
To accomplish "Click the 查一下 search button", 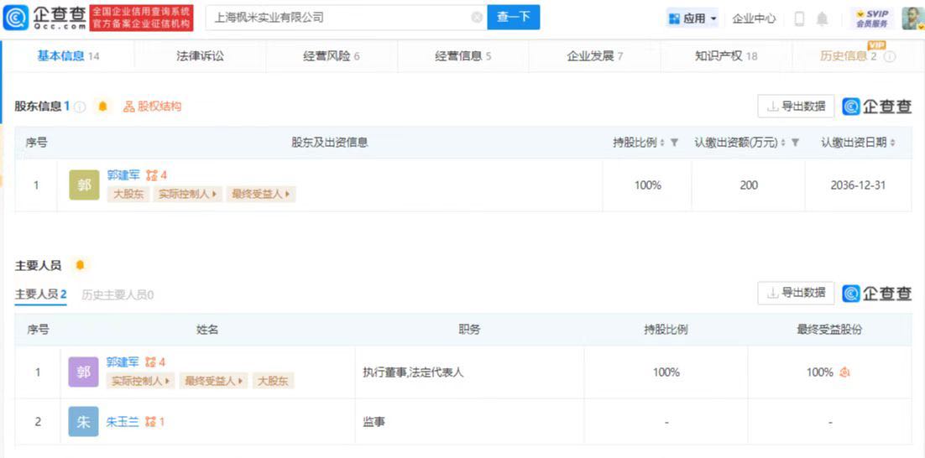I will tap(513, 18).
